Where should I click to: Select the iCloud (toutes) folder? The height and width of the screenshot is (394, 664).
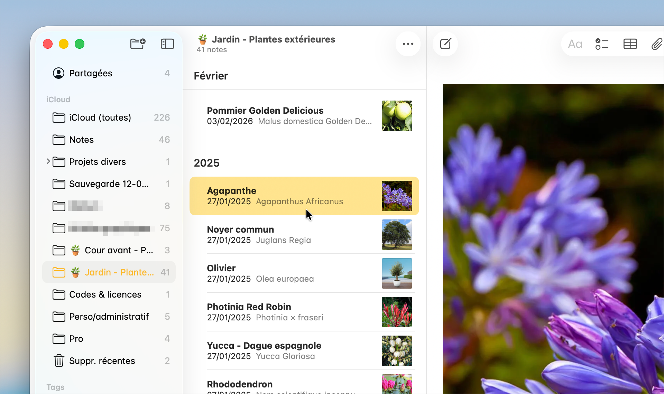pyautogui.click(x=100, y=118)
